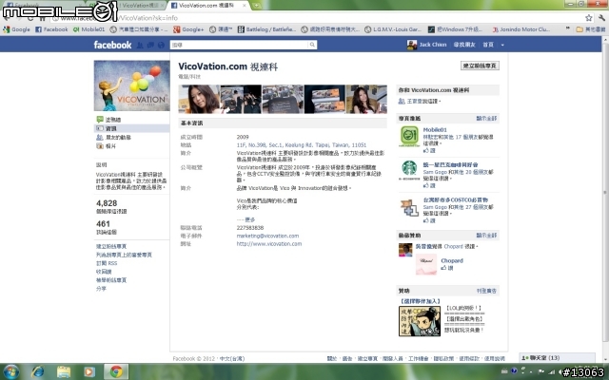Open the Keelung Rd. Taipei address link
Image resolution: width=609 pixels, height=380 pixels.
302,145
